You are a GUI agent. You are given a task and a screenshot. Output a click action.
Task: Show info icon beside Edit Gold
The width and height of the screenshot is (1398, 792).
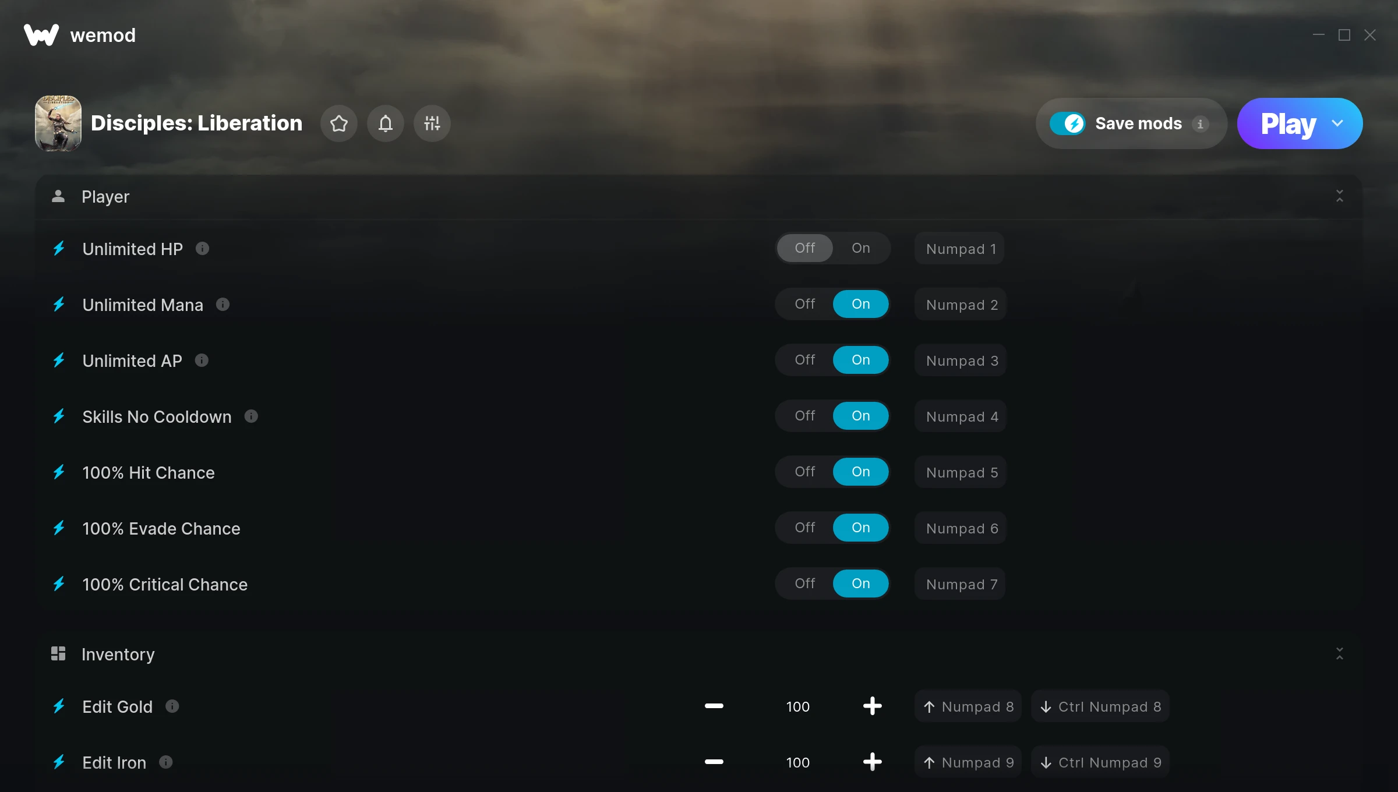172,706
